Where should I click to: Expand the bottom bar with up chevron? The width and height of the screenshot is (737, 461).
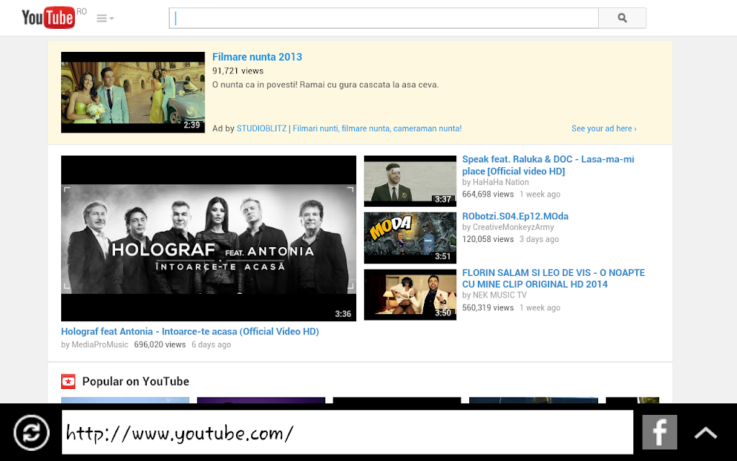(x=705, y=432)
